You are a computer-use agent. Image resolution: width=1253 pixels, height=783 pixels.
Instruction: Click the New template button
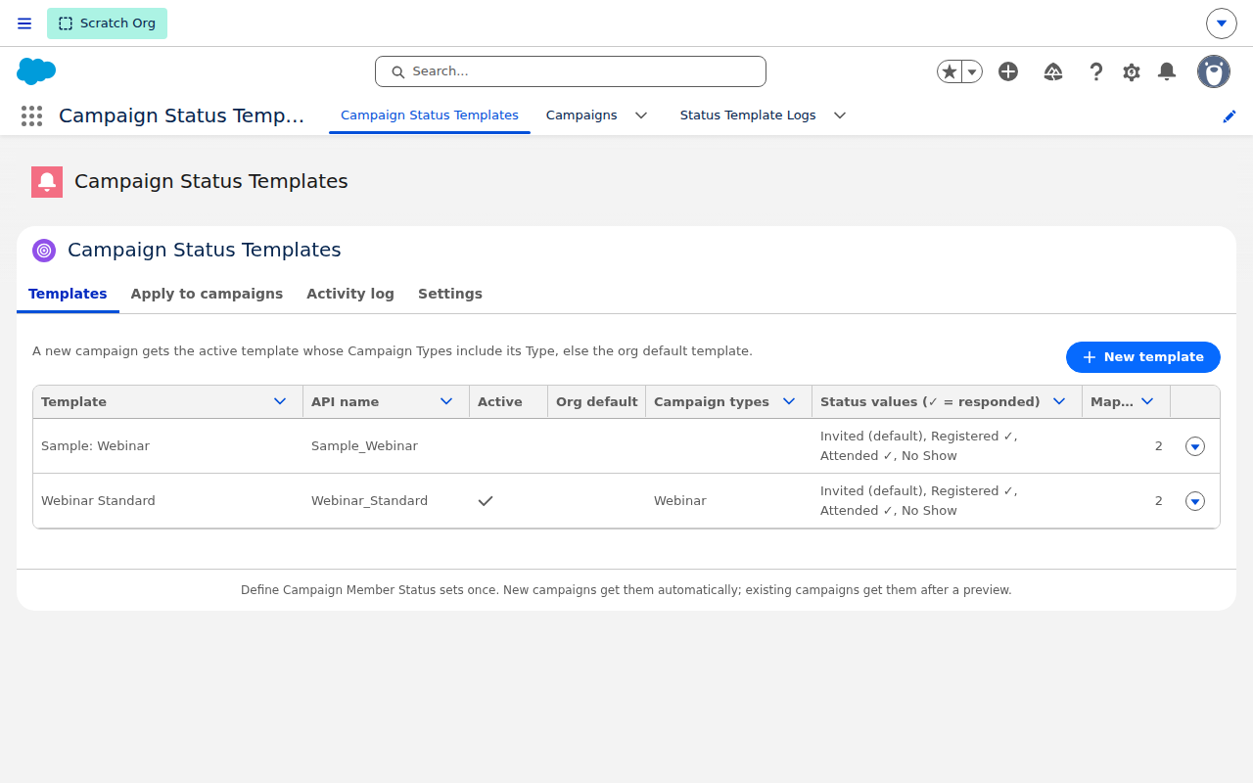pyautogui.click(x=1143, y=357)
